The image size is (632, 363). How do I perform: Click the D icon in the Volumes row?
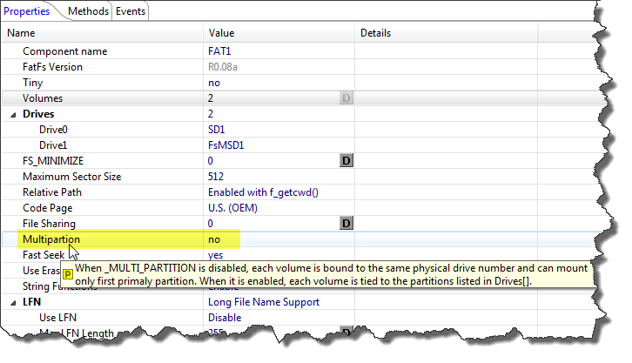[x=346, y=98]
